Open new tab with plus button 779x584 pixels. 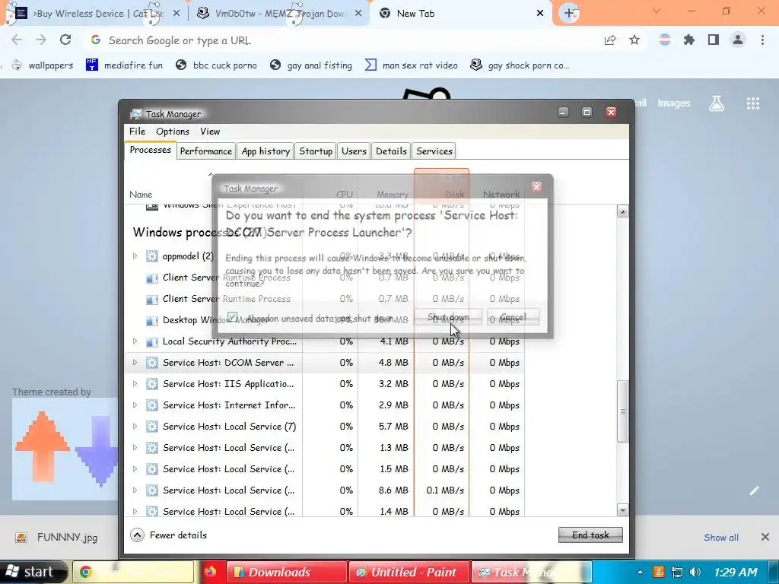point(569,14)
